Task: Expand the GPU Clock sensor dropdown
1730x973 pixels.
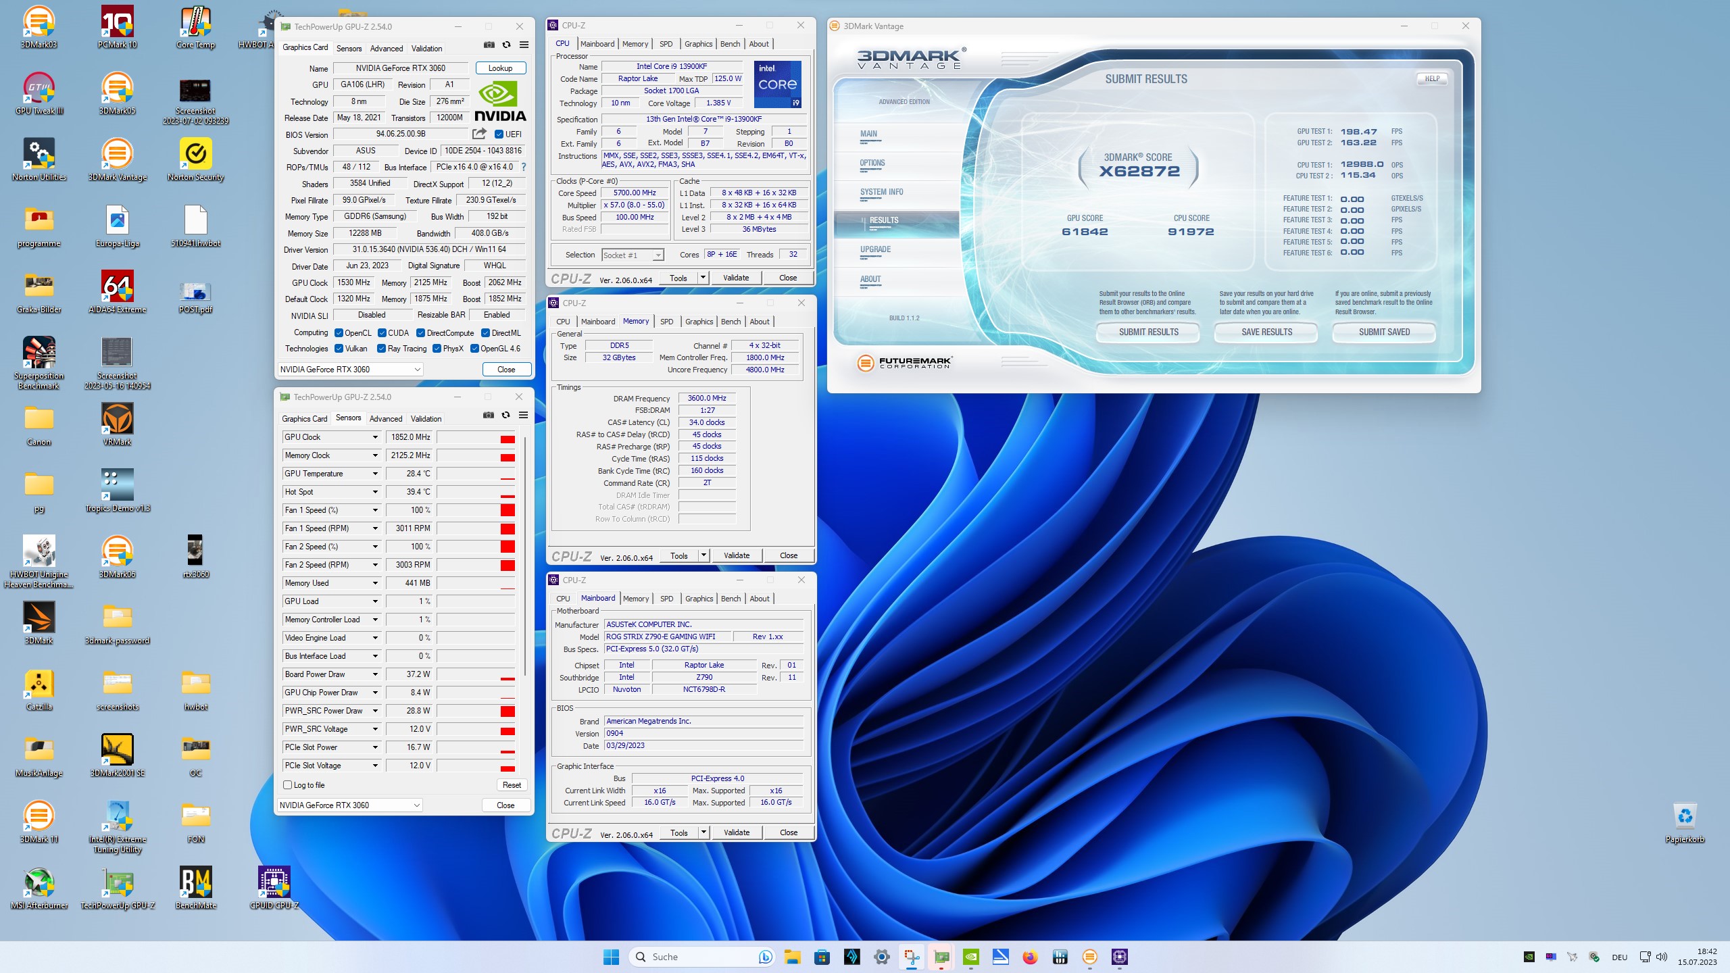Action: click(x=375, y=437)
